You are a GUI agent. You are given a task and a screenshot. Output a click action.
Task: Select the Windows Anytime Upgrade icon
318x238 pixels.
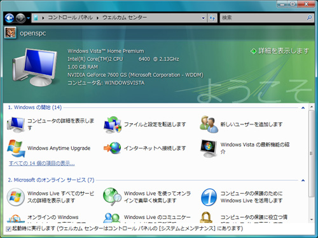16,148
